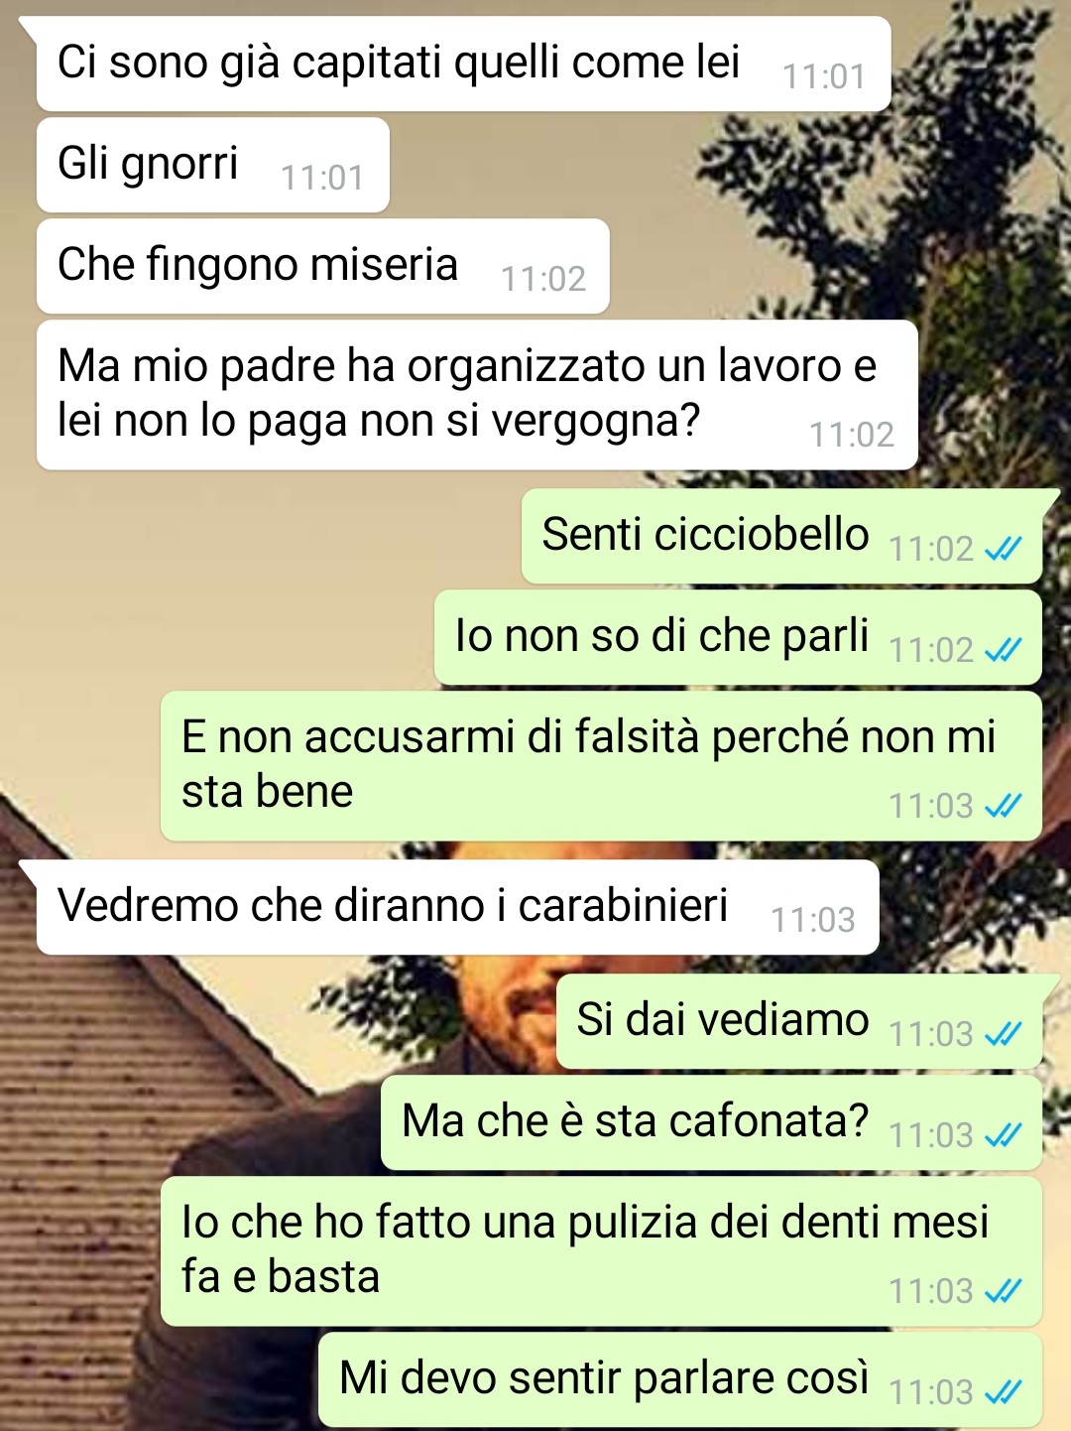The width and height of the screenshot is (1071, 1431).
Task: Tap the 'Ma che è sta cafonata?' bubble
Action: tap(711, 1122)
